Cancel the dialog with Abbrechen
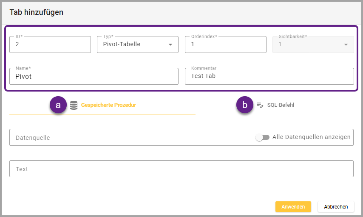The width and height of the screenshot is (363, 217). (x=336, y=207)
